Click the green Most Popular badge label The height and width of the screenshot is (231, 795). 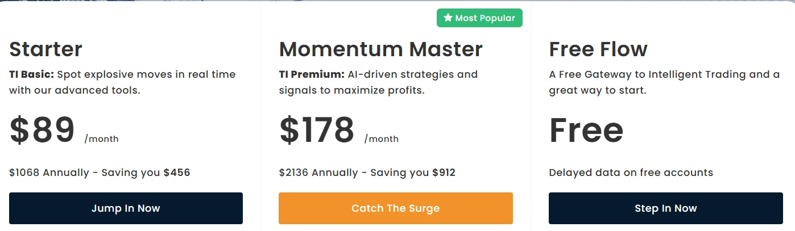[x=479, y=18]
